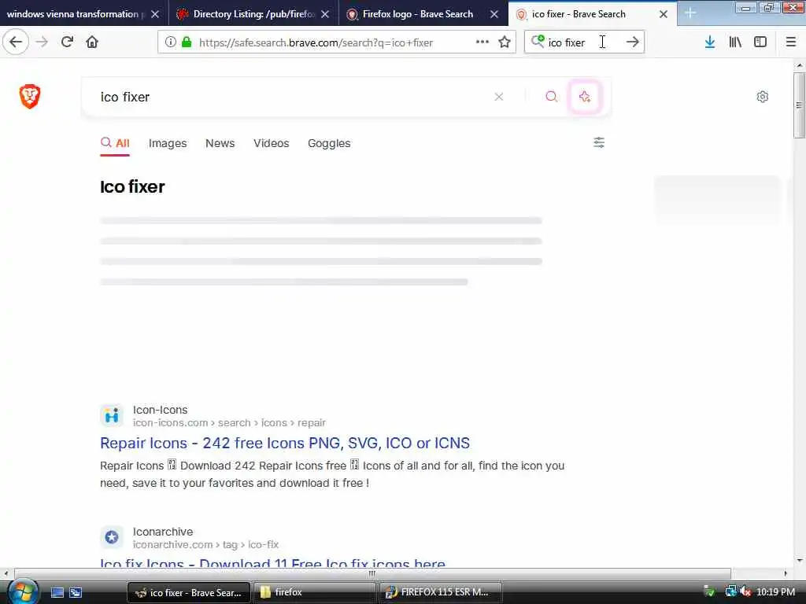
Task: Go back to the previous page
Action: (x=16, y=42)
